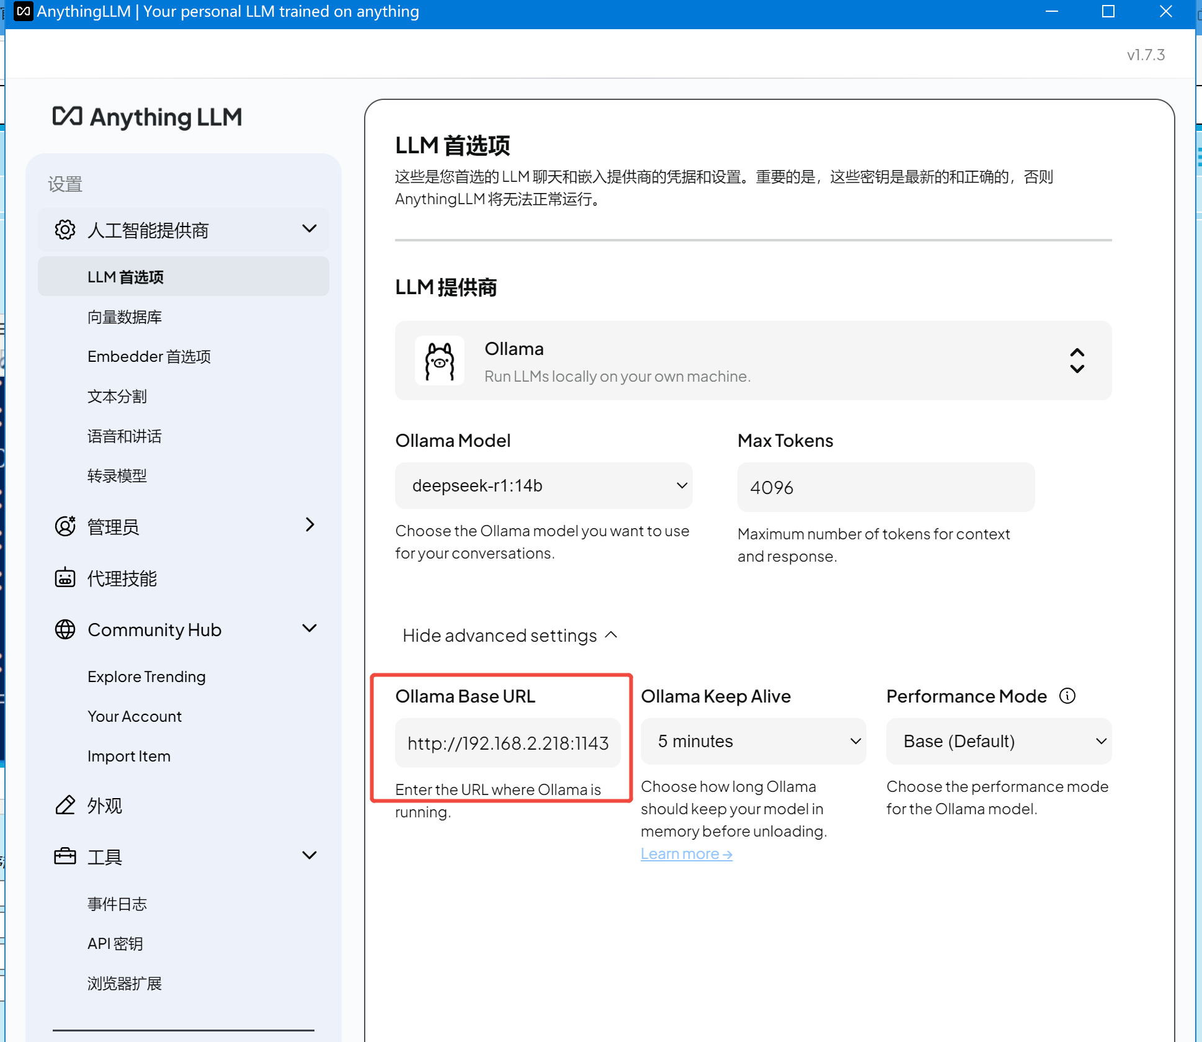This screenshot has height=1042, width=1202.
Task: Click the gear icon beside 人工智能提供商
Action: 65,230
